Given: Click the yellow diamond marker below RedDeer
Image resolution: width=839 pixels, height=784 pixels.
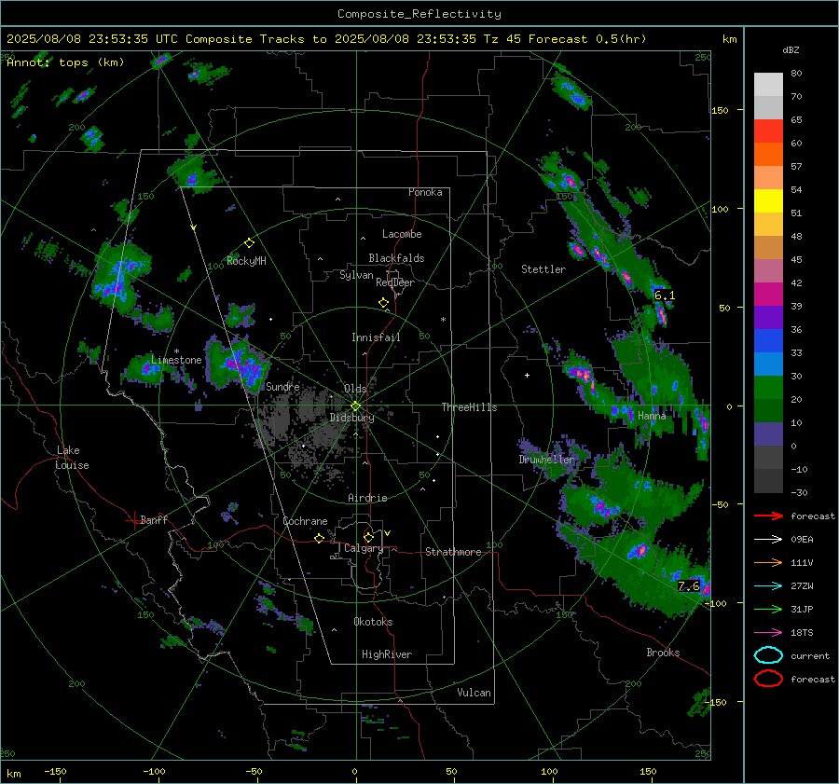Looking at the screenshot, I should pos(383,303).
